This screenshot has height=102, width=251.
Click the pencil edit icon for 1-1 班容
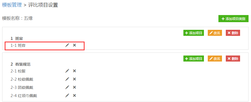point(67,45)
